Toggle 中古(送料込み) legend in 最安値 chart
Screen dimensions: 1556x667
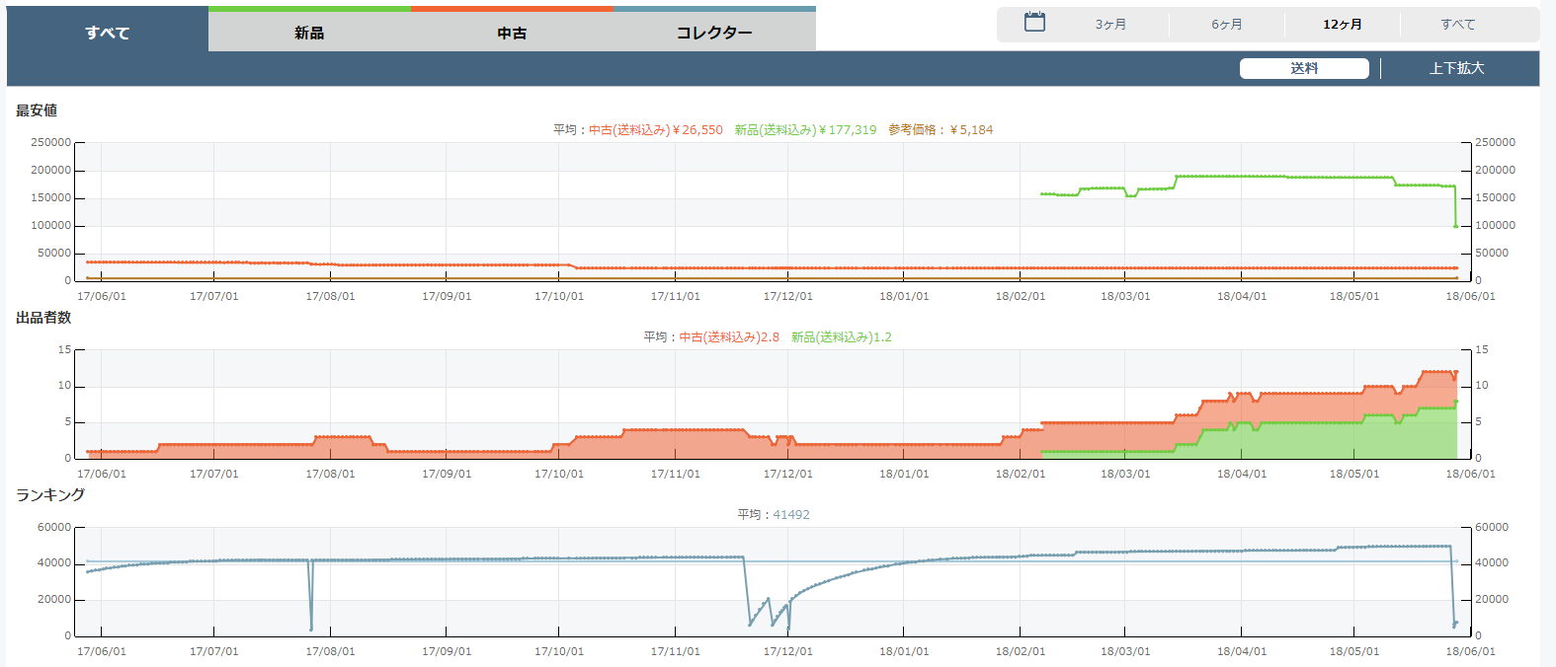656,130
